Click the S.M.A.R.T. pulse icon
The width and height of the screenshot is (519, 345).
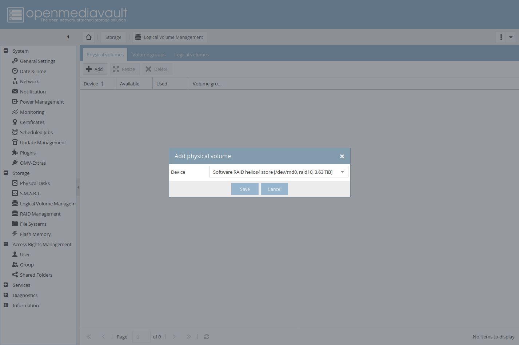[15, 193]
